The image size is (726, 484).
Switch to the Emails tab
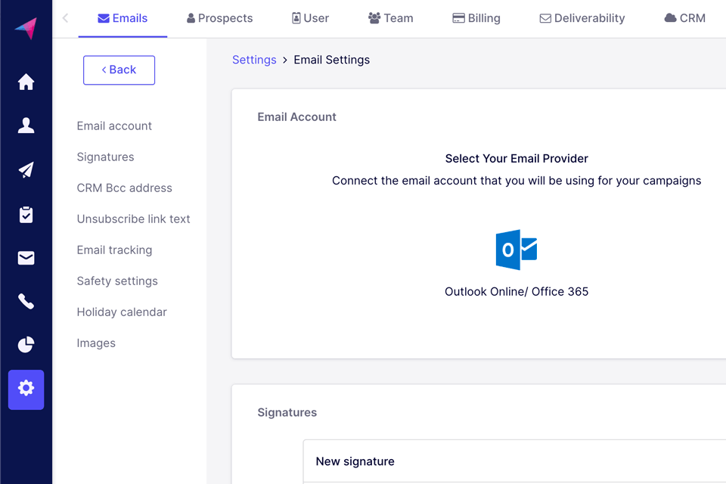pos(123,18)
